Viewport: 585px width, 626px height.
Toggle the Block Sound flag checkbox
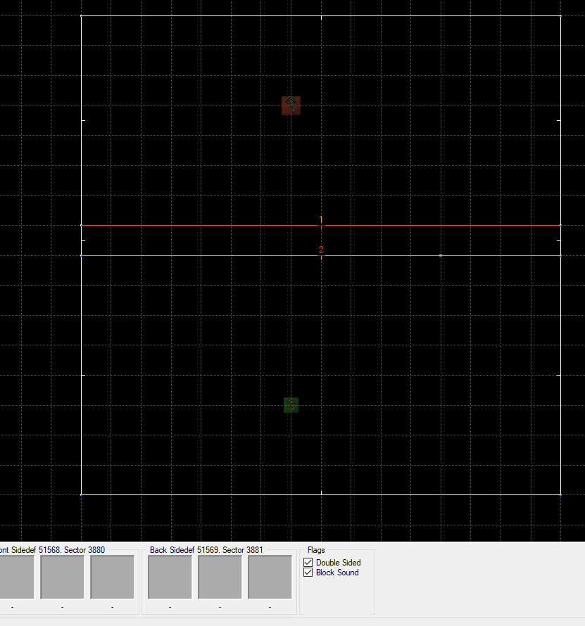coord(308,573)
